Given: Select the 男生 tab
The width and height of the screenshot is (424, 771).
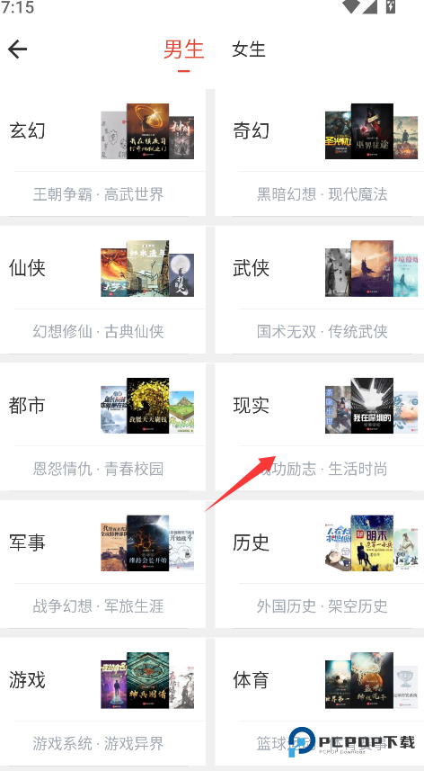Looking at the screenshot, I should pyautogui.click(x=183, y=49).
